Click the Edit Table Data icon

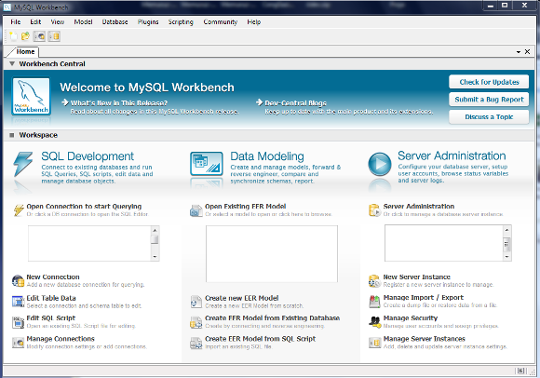pyautogui.click(x=18, y=302)
